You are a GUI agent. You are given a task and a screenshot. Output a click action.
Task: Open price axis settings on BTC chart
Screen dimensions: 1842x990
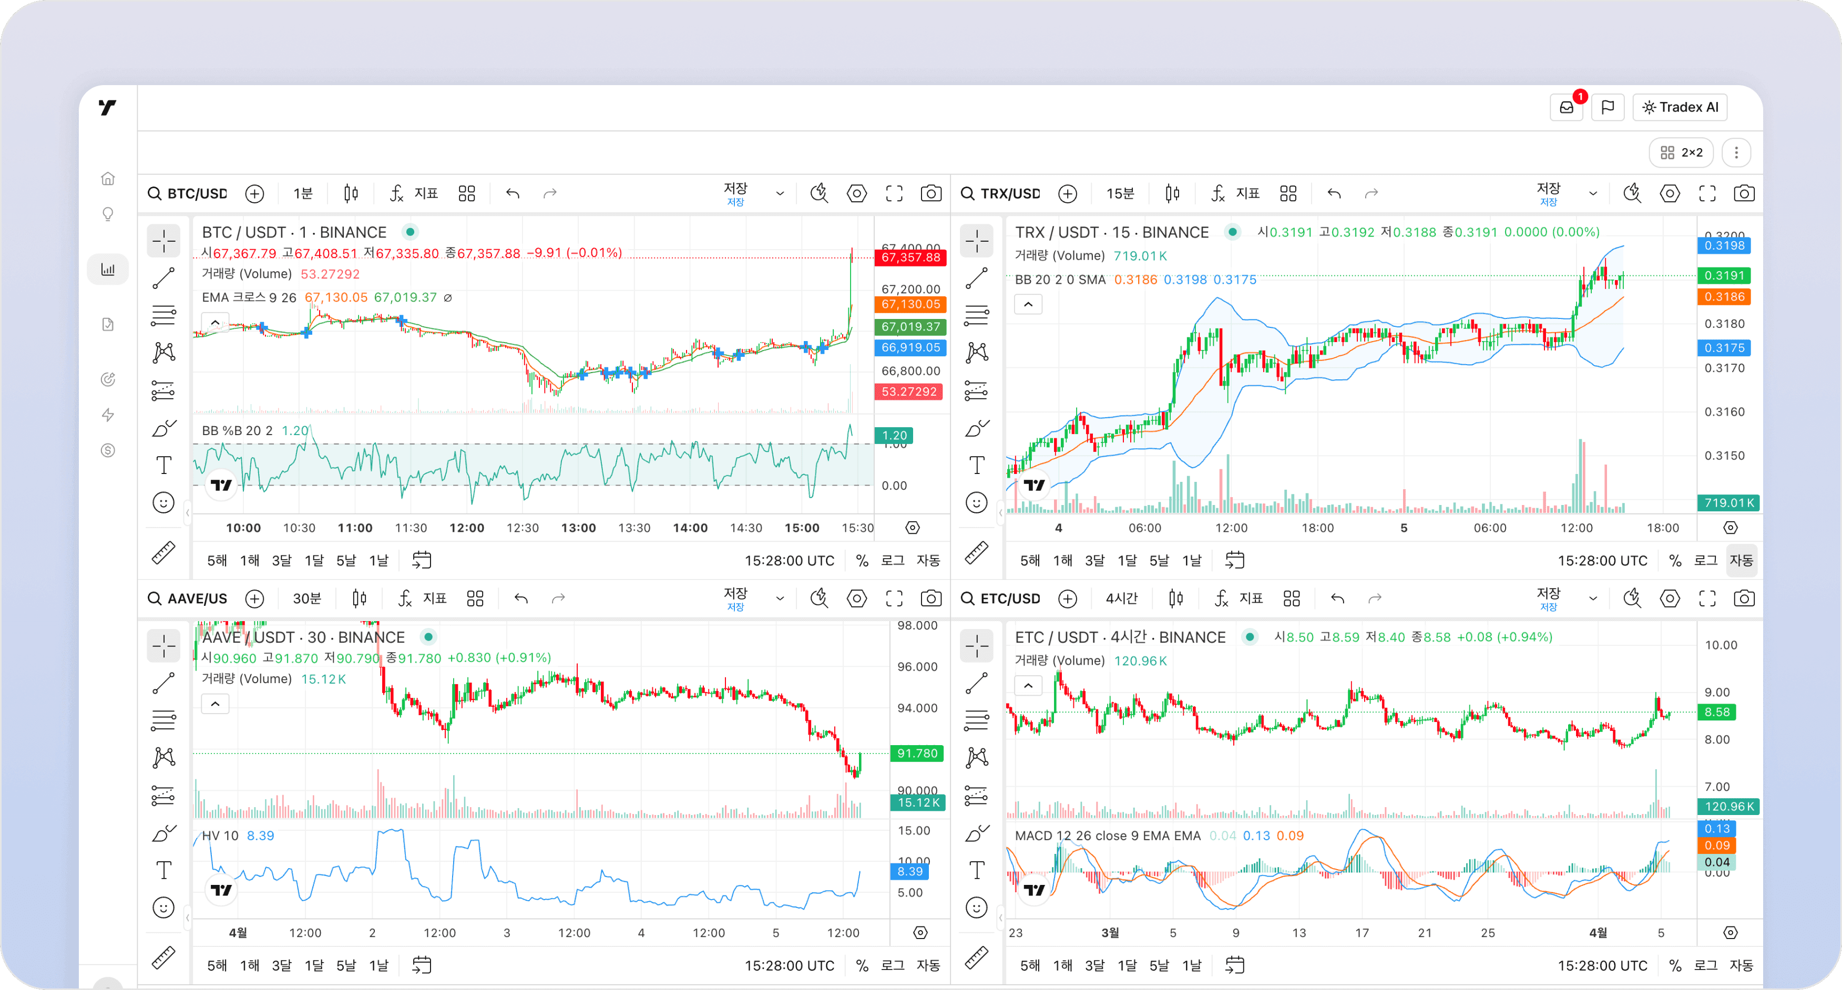913,528
